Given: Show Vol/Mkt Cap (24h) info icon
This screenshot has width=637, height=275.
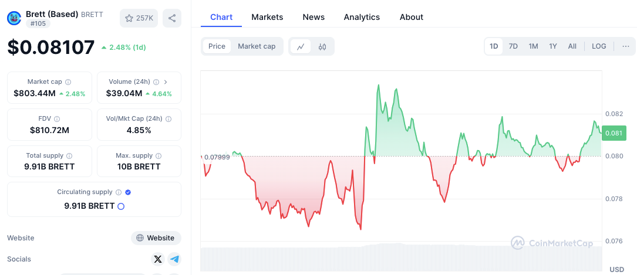Looking at the screenshot, I should click(x=168, y=119).
